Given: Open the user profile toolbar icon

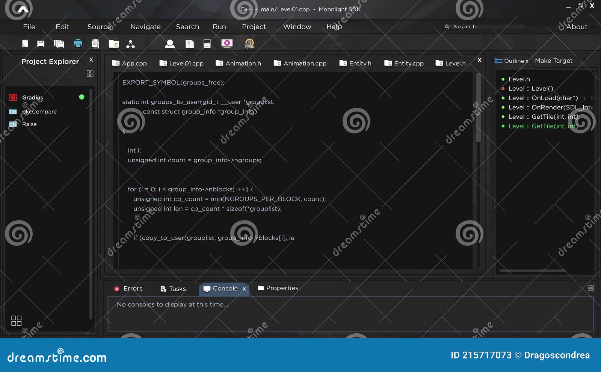Looking at the screenshot, I should point(169,44).
